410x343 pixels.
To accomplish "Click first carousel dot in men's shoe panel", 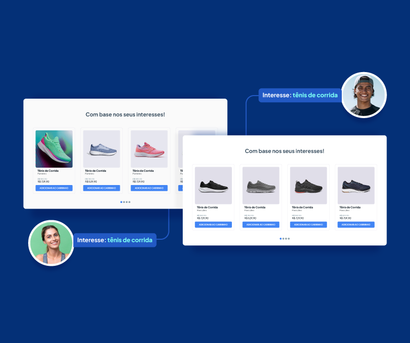I will pyautogui.click(x=280, y=239).
